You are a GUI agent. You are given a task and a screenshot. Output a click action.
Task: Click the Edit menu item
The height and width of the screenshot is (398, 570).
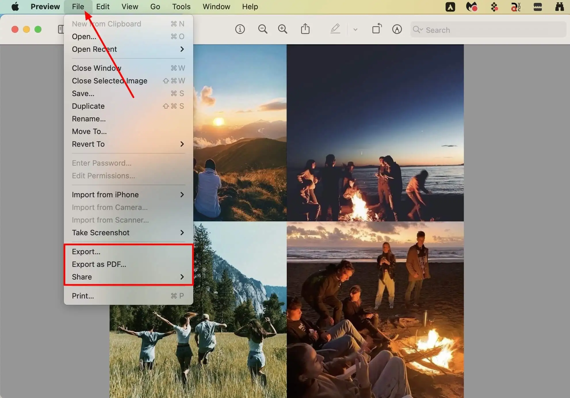(x=103, y=7)
